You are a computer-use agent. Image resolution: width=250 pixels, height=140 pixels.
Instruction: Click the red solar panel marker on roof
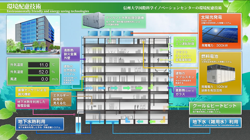[x=132, y=33]
